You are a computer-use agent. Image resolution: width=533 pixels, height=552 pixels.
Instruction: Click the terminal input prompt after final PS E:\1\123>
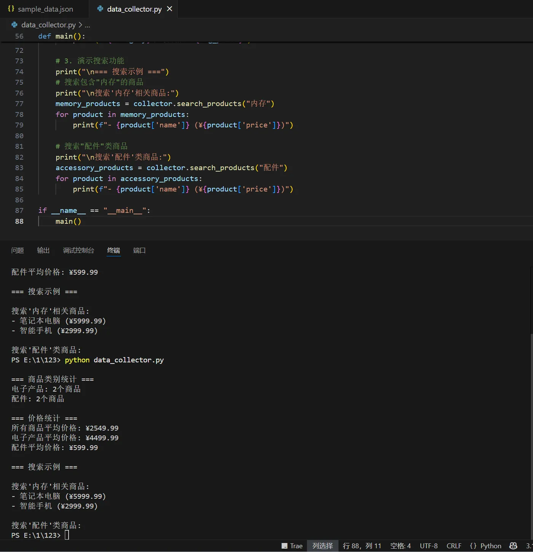pyautogui.click(x=67, y=535)
